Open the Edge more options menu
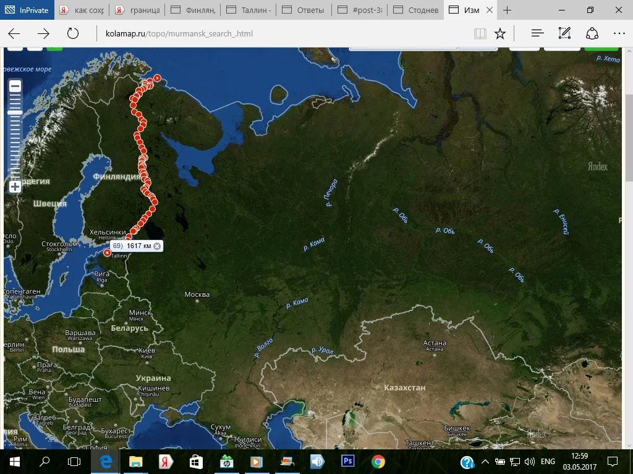 point(619,33)
